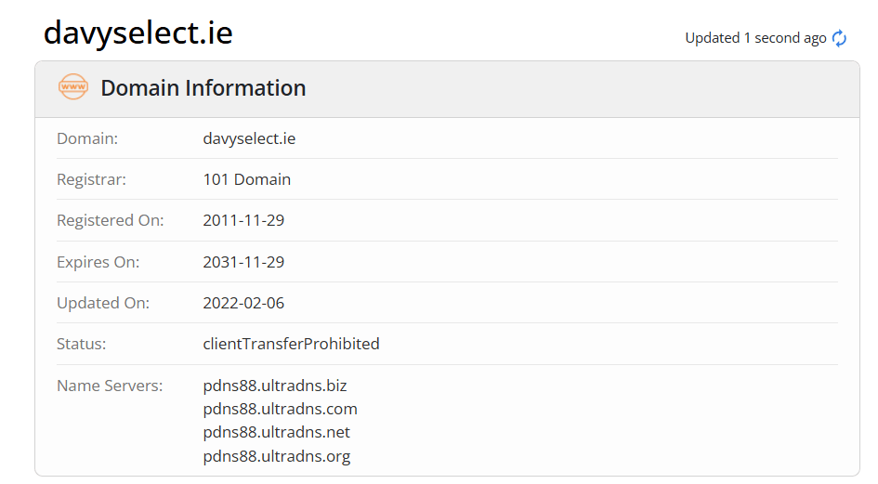Viewport: 878px width, 484px height.
Task: Click the "Registrar:" label
Action: tap(91, 179)
